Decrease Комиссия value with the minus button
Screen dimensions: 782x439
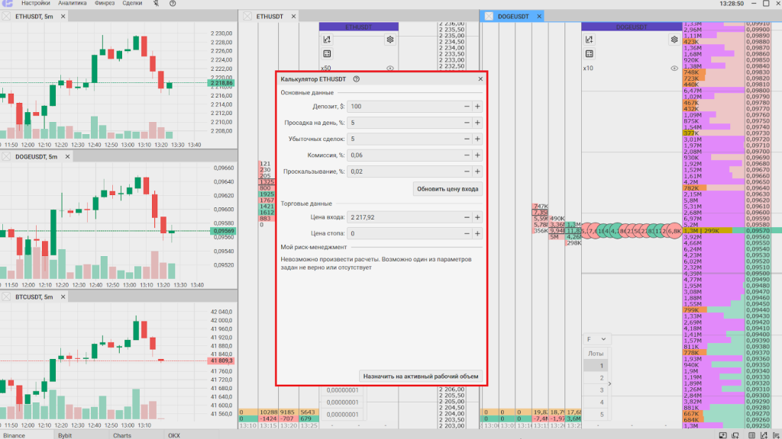pyautogui.click(x=467, y=155)
